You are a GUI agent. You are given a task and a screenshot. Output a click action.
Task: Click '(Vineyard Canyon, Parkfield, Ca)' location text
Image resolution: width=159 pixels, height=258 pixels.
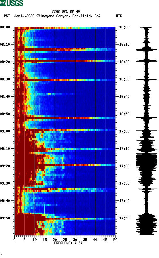pos(68,16)
